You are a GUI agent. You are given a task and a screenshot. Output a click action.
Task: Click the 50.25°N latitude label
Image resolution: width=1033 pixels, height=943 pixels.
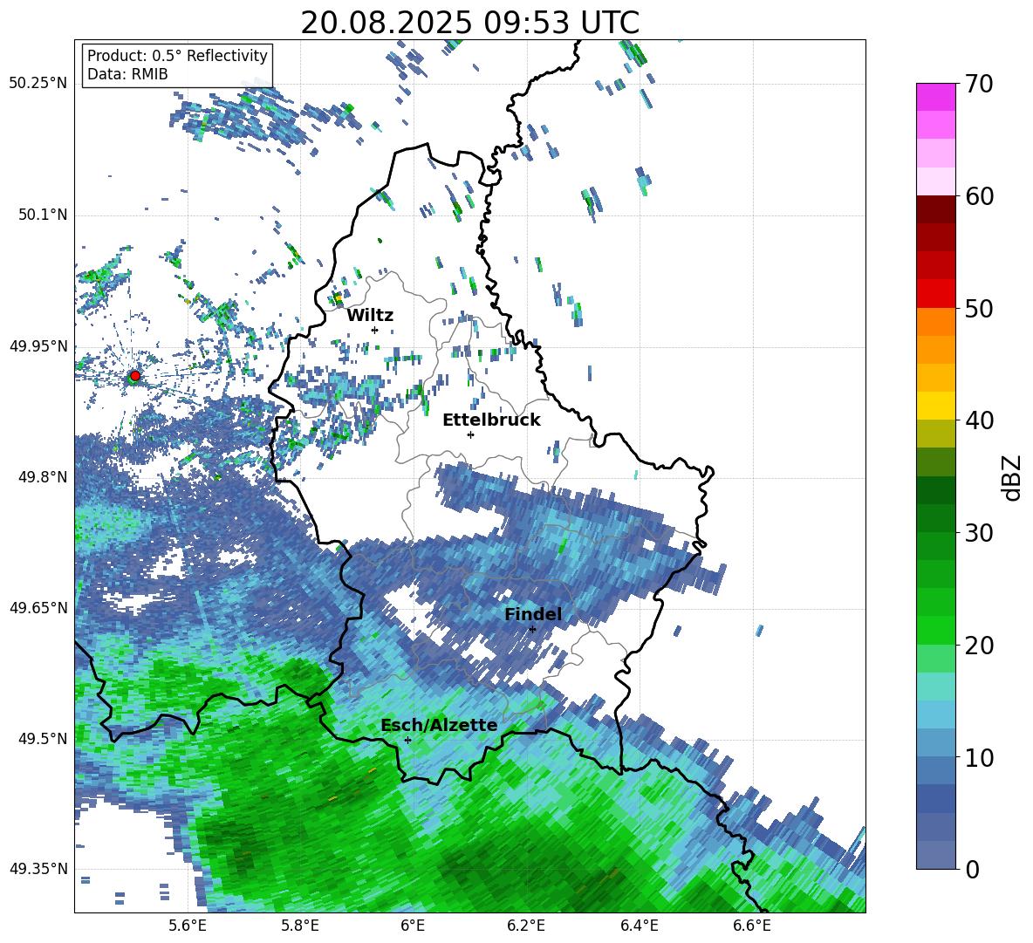click(38, 84)
